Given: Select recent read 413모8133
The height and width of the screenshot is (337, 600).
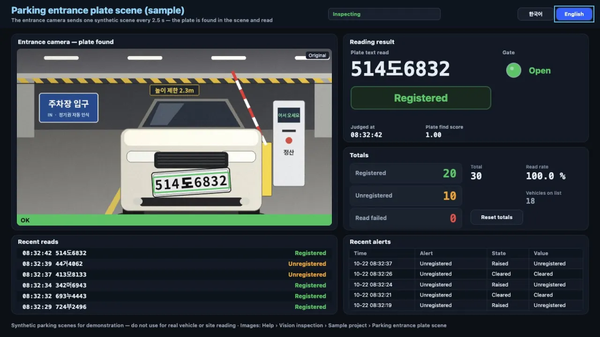Looking at the screenshot, I should coord(174,275).
